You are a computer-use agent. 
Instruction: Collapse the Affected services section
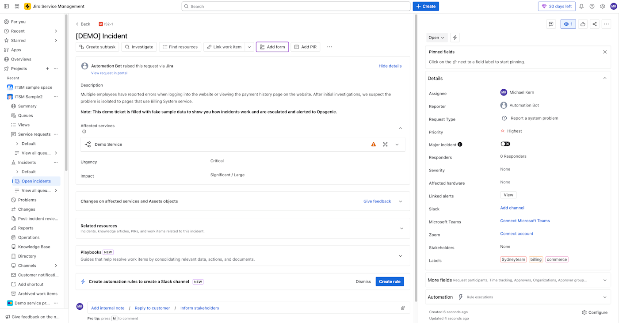401,128
